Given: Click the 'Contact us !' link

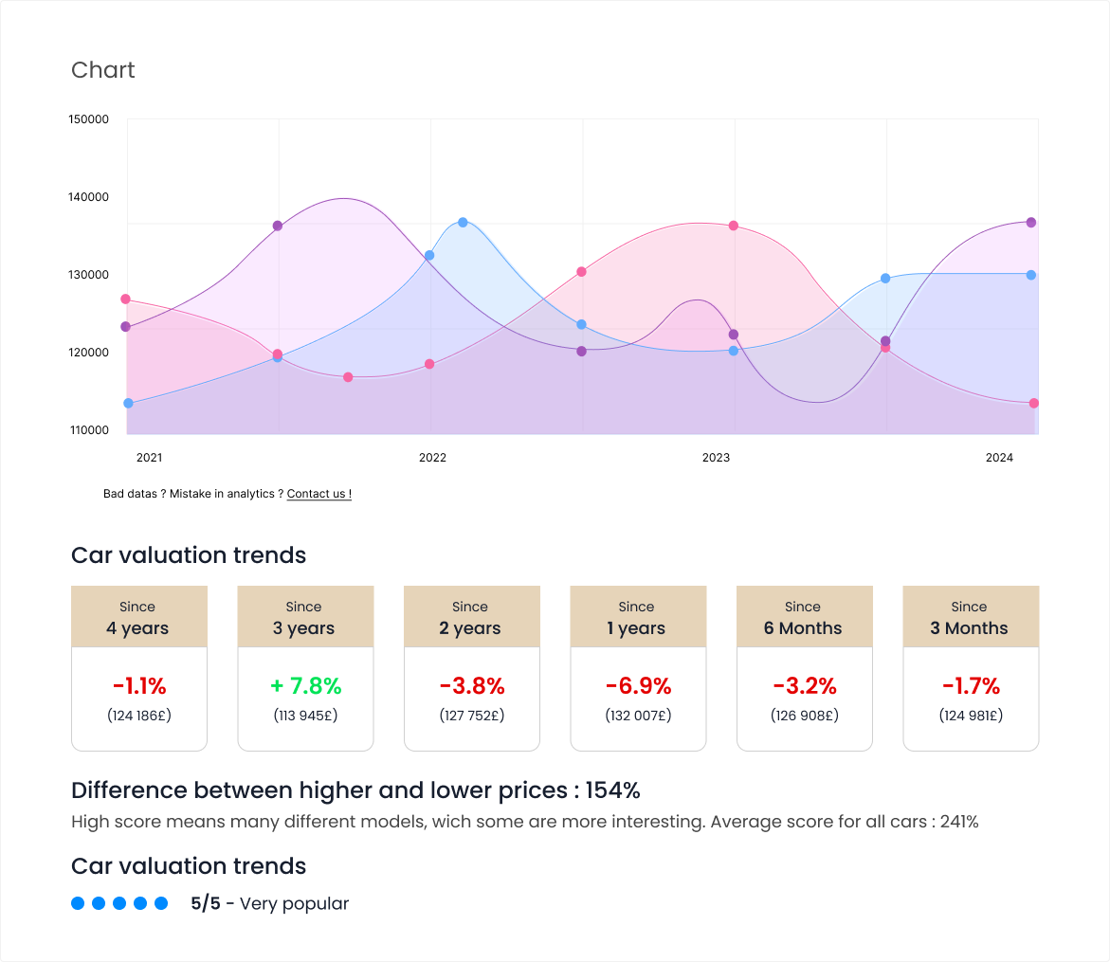Looking at the screenshot, I should click(318, 494).
